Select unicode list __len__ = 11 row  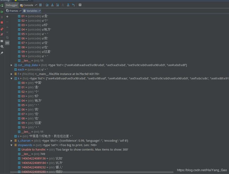click(x=31, y=61)
